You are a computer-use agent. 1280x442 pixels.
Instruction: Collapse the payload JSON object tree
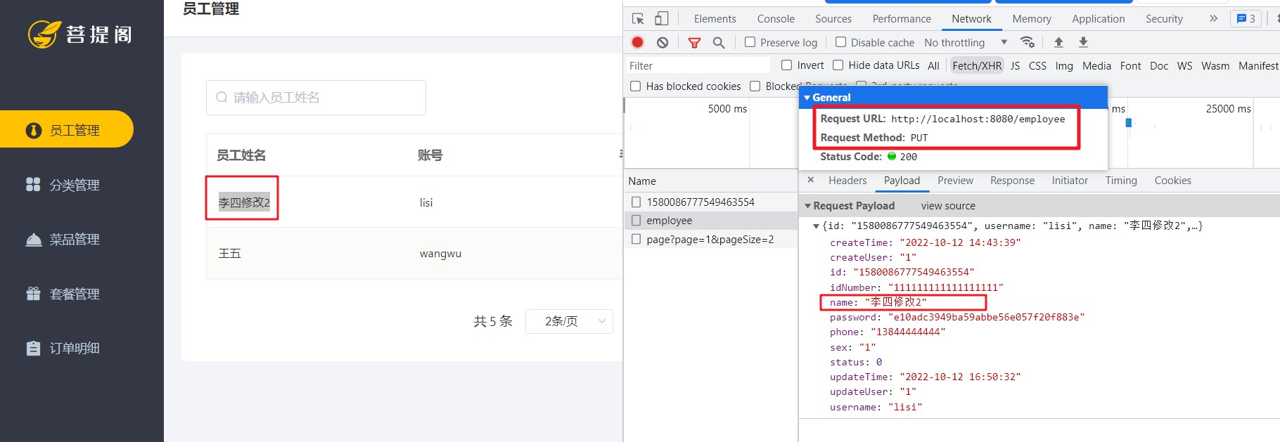816,226
